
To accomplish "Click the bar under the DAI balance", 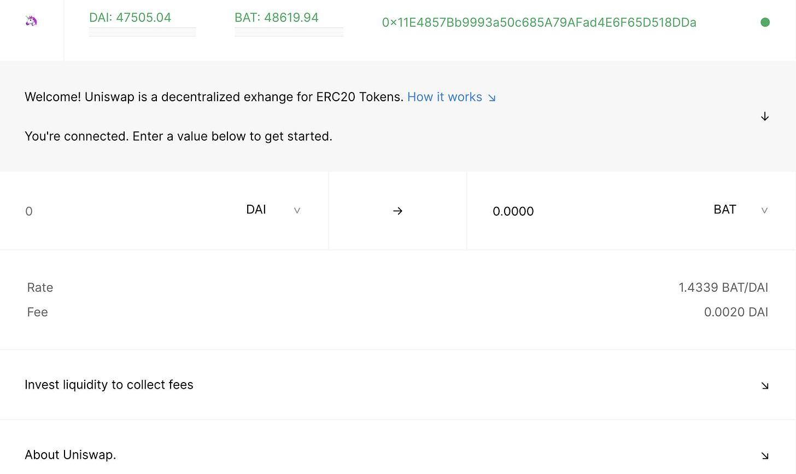I will [142, 32].
